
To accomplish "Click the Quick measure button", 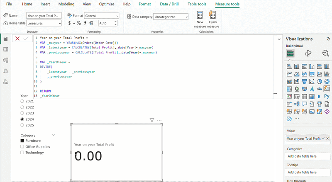I will (x=213, y=19).
